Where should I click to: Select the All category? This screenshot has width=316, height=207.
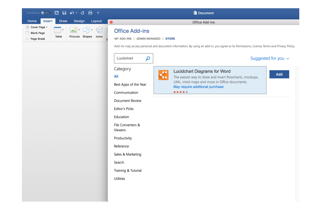(116, 76)
